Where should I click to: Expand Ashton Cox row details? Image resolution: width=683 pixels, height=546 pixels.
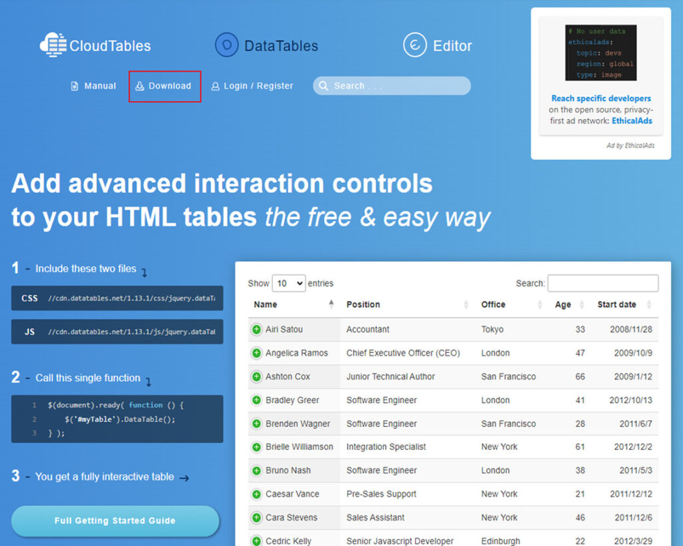(257, 376)
